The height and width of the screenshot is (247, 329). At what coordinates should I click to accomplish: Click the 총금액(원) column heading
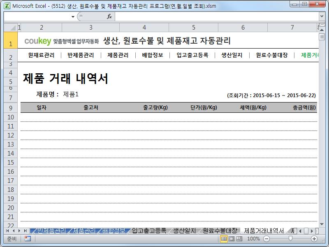(x=304, y=107)
